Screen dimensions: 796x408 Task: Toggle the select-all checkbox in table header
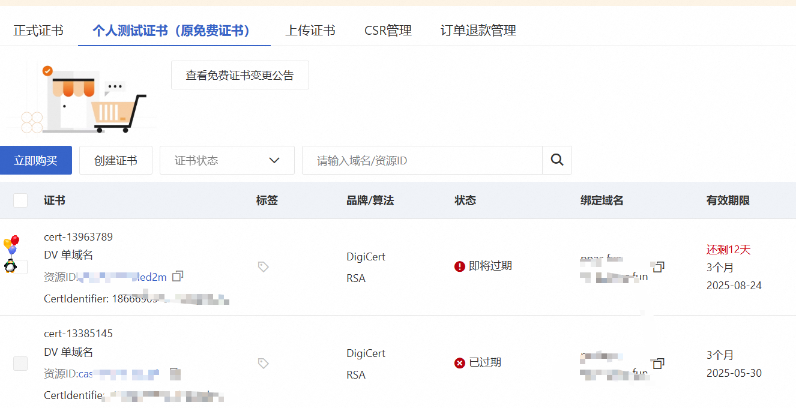click(20, 200)
